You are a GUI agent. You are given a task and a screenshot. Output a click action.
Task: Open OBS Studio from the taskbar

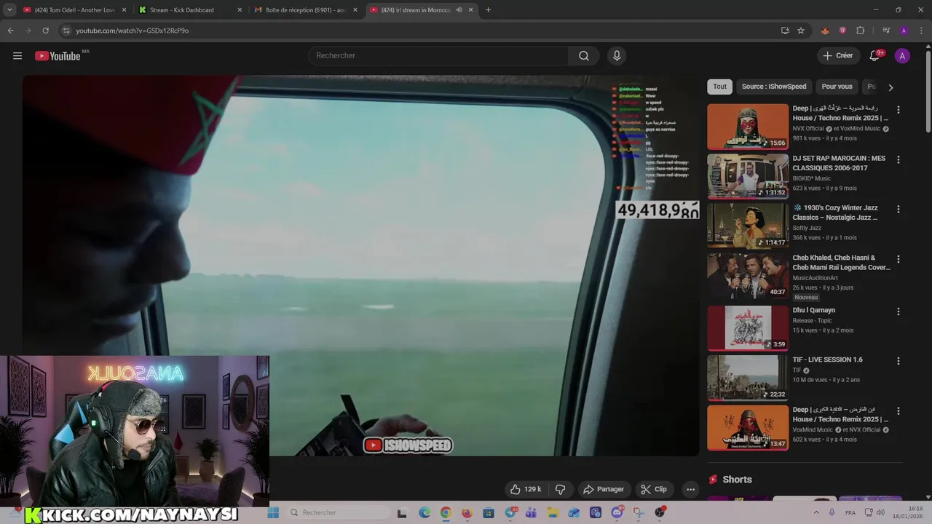[660, 512]
